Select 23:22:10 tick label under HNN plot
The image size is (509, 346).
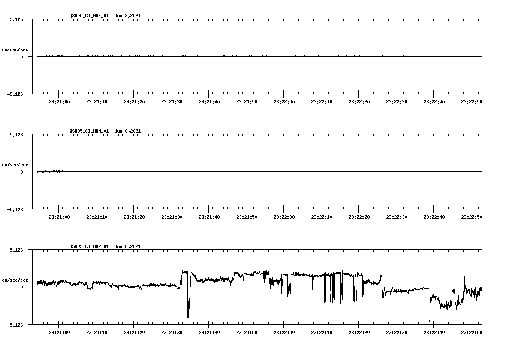(x=322, y=217)
